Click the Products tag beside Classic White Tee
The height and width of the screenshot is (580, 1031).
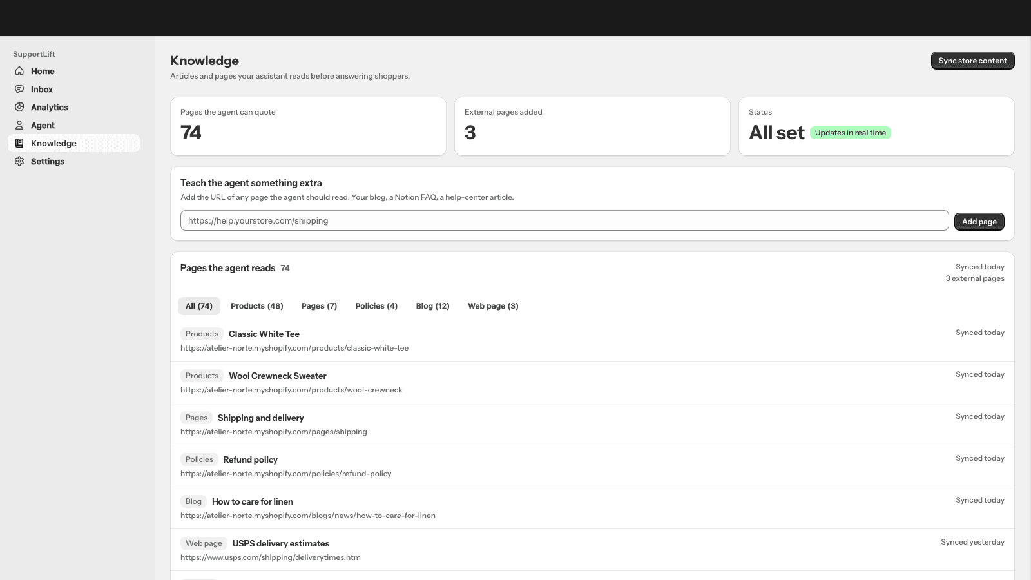(202, 334)
